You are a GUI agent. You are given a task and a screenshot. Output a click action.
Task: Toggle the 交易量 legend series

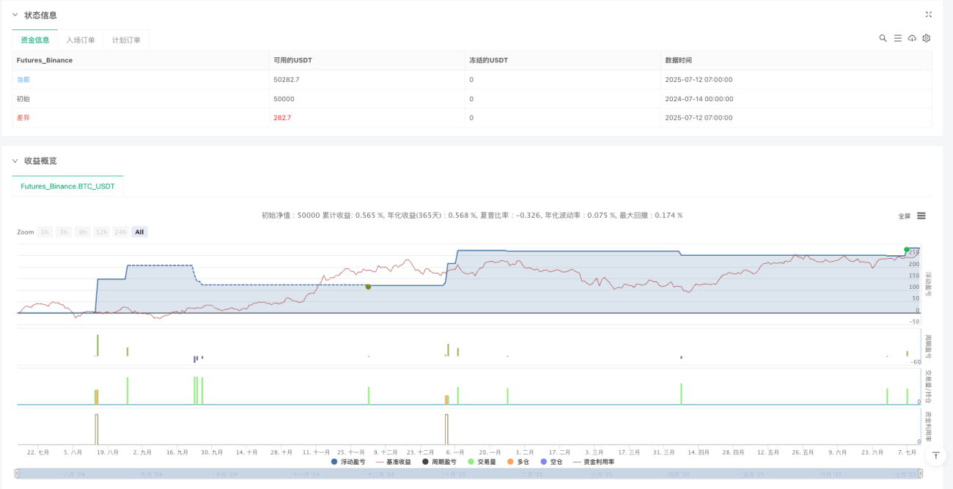[x=482, y=462]
